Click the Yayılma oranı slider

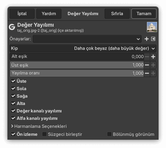tap(77, 73)
